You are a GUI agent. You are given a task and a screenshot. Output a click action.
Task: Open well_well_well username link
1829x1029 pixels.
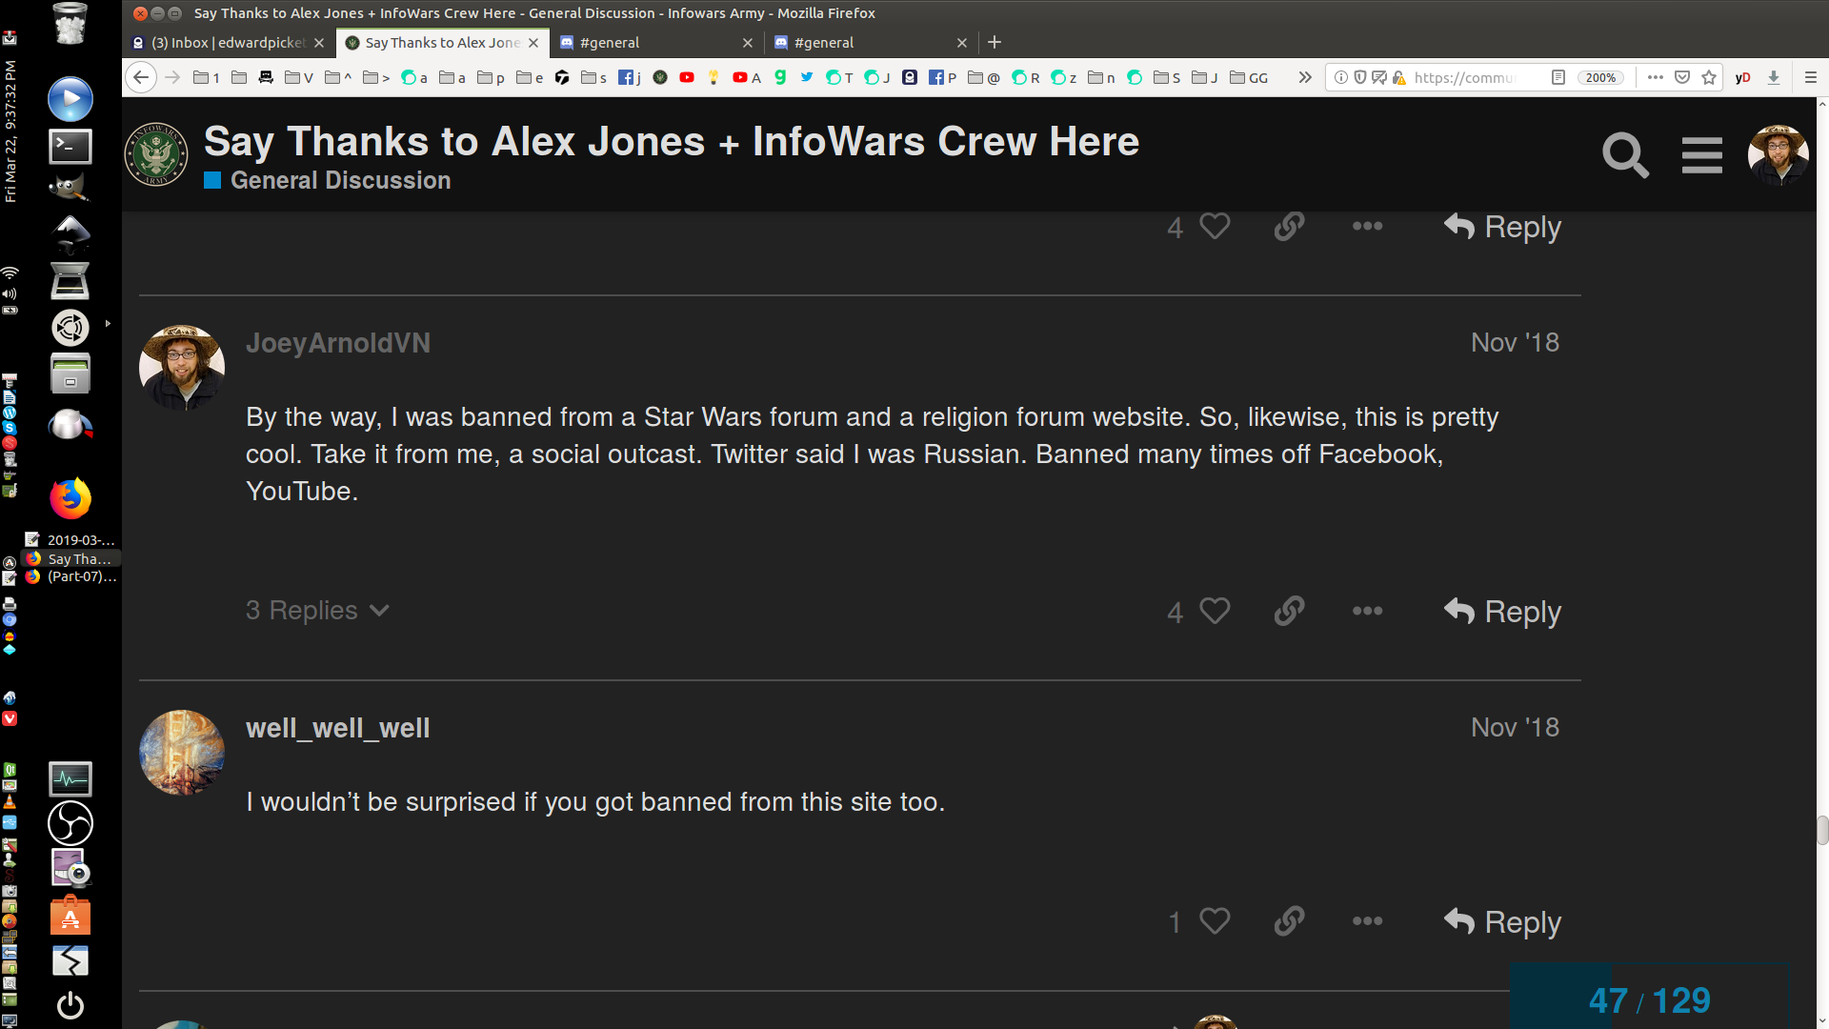tap(337, 728)
